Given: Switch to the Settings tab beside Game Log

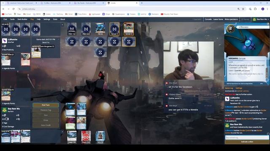Looking at the screenshot, I should 239,88.
